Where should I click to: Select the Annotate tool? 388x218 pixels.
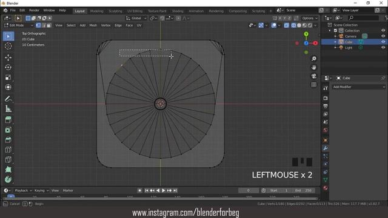(x=8, y=99)
